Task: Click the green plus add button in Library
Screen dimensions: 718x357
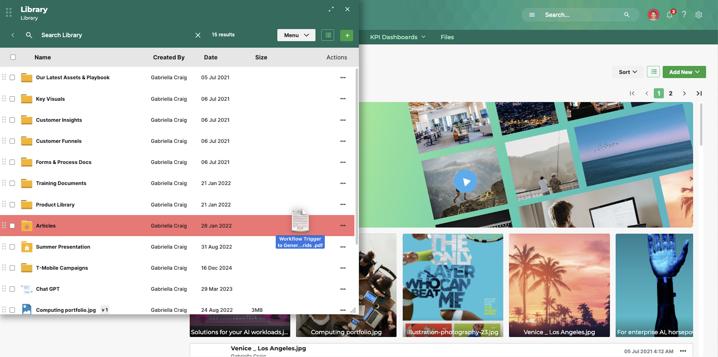Action: 347,35
